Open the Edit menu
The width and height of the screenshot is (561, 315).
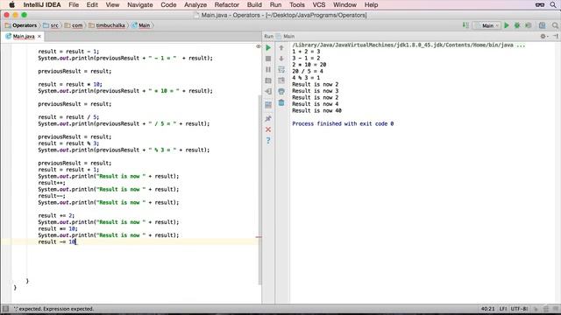(x=92, y=5)
